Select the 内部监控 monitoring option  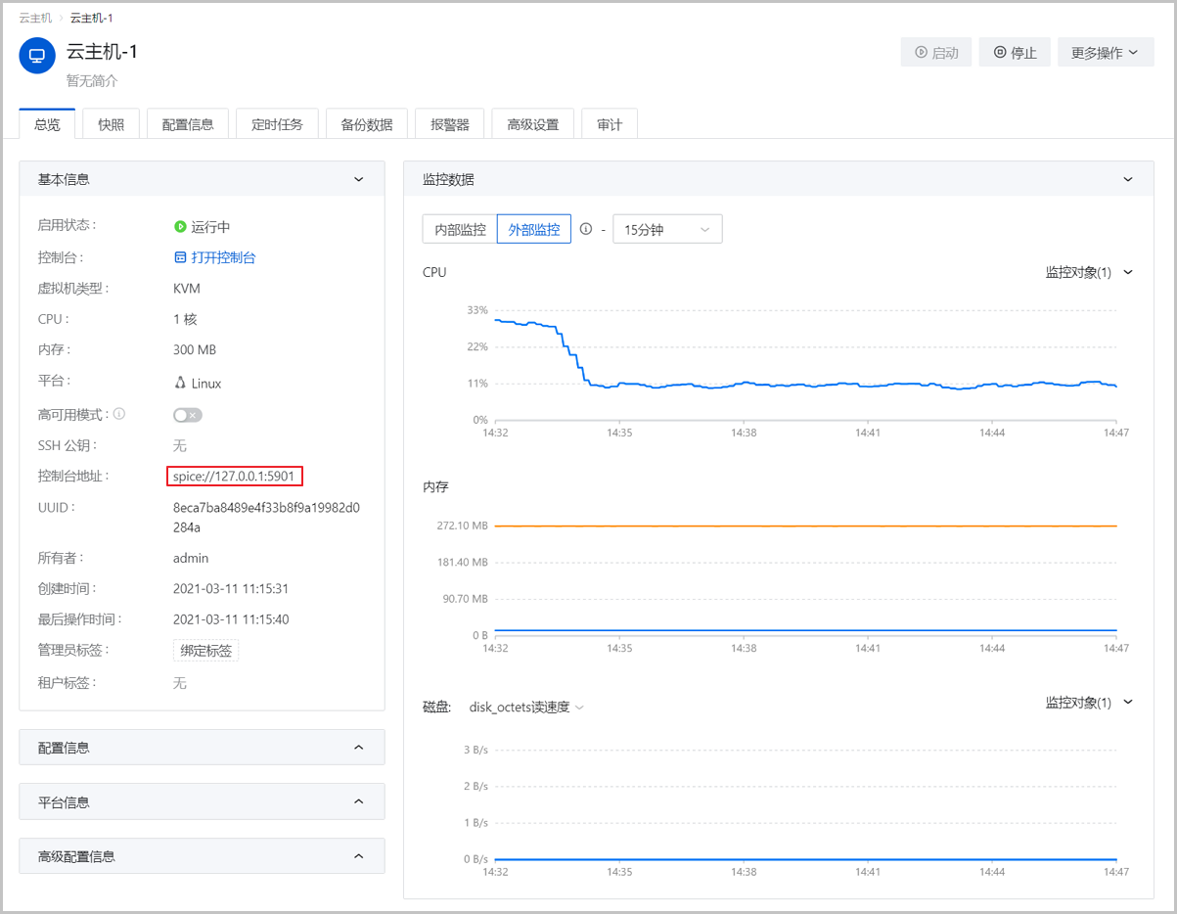460,229
